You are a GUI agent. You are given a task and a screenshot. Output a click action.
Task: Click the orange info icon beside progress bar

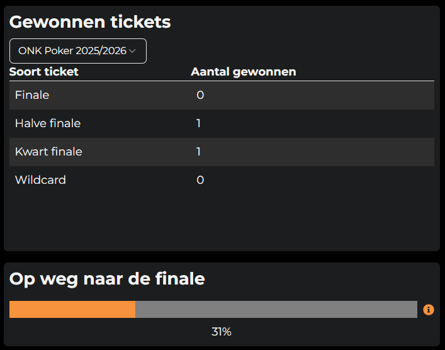[x=428, y=310]
